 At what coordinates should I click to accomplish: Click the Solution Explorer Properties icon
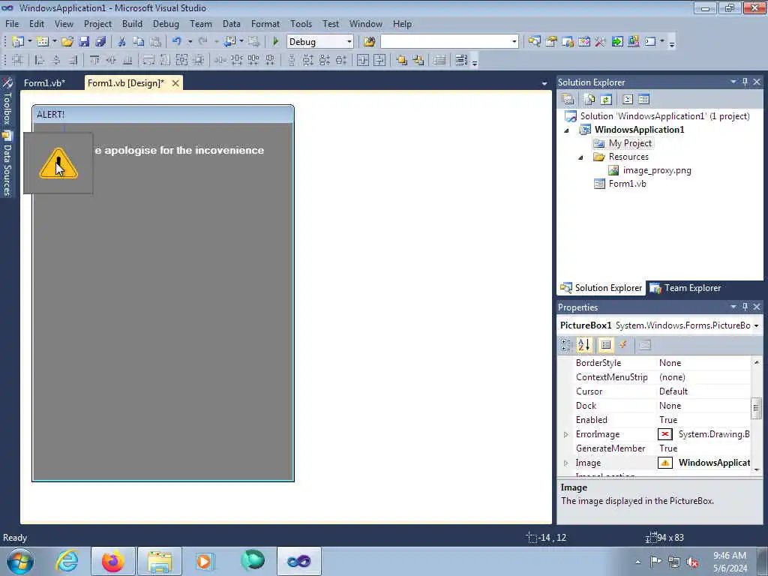pyautogui.click(x=568, y=100)
